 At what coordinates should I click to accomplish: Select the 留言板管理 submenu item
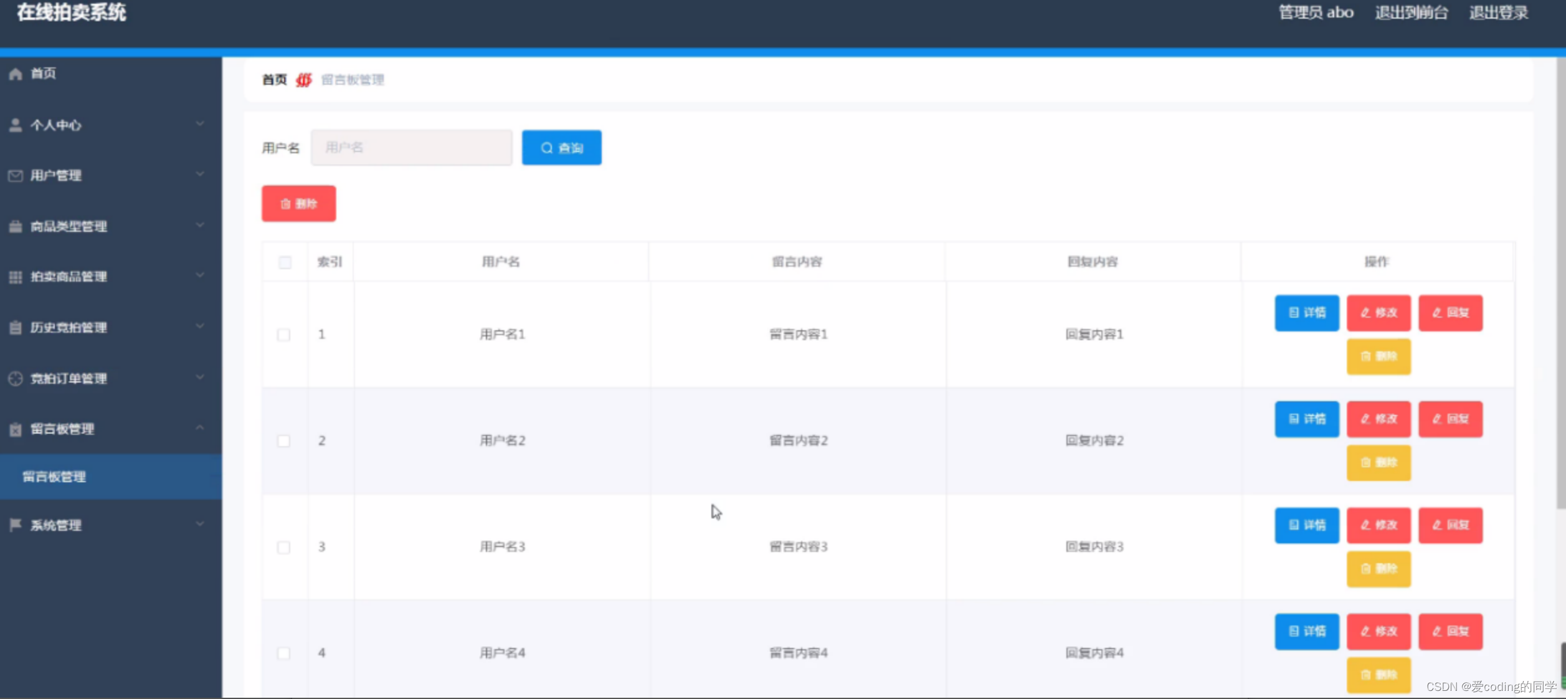[x=55, y=477]
